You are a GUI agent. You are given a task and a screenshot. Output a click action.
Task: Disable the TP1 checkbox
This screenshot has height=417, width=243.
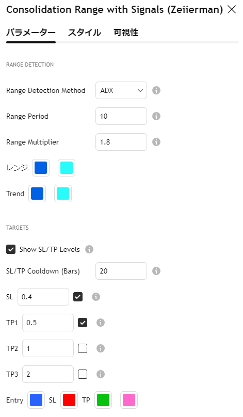(83, 323)
